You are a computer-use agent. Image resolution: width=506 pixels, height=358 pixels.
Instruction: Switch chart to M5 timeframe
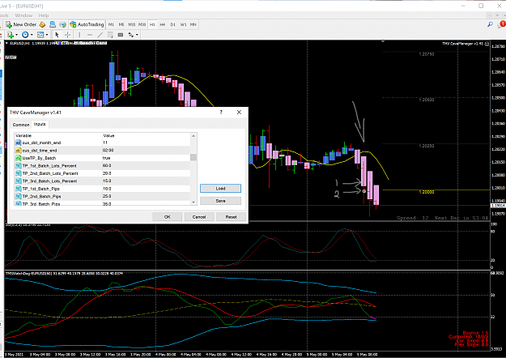[x=121, y=24]
